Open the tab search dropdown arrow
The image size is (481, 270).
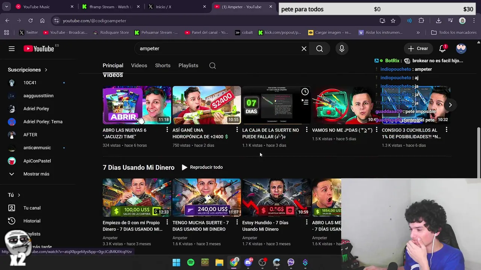tap(6, 7)
